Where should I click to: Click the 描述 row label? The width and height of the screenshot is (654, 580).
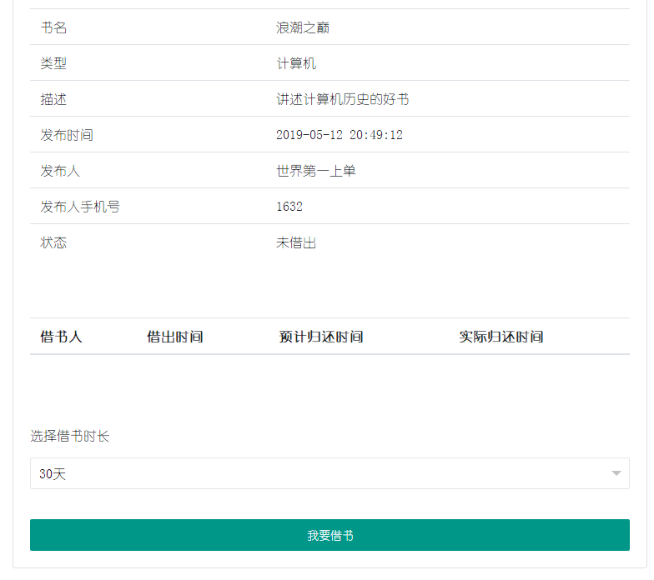pyautogui.click(x=53, y=100)
